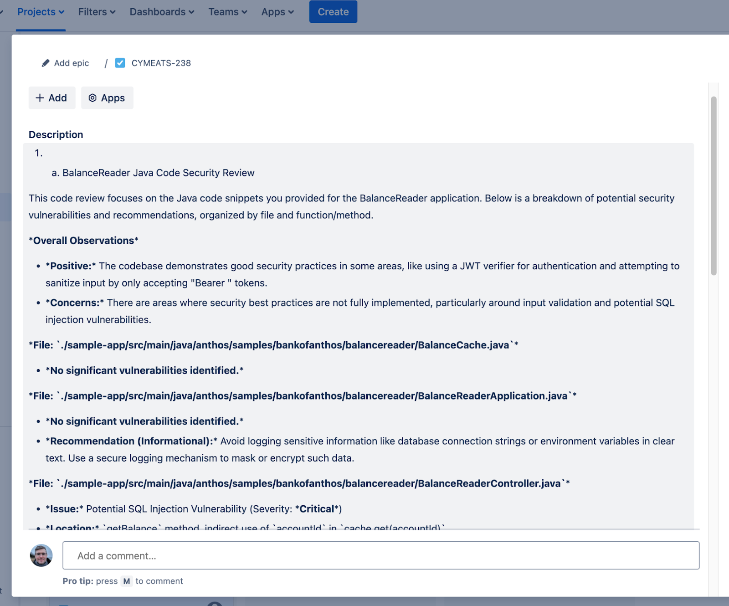Image resolution: width=729 pixels, height=606 pixels.
Task: Open the Teams dropdown menu
Action: click(227, 12)
